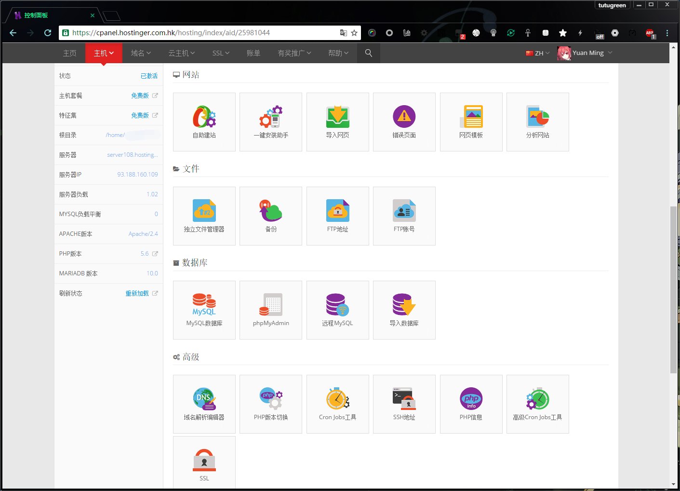Screen dimensions: 680x491
Task: Open the 高级Cron Jobs工具 tile
Action: pos(538,404)
